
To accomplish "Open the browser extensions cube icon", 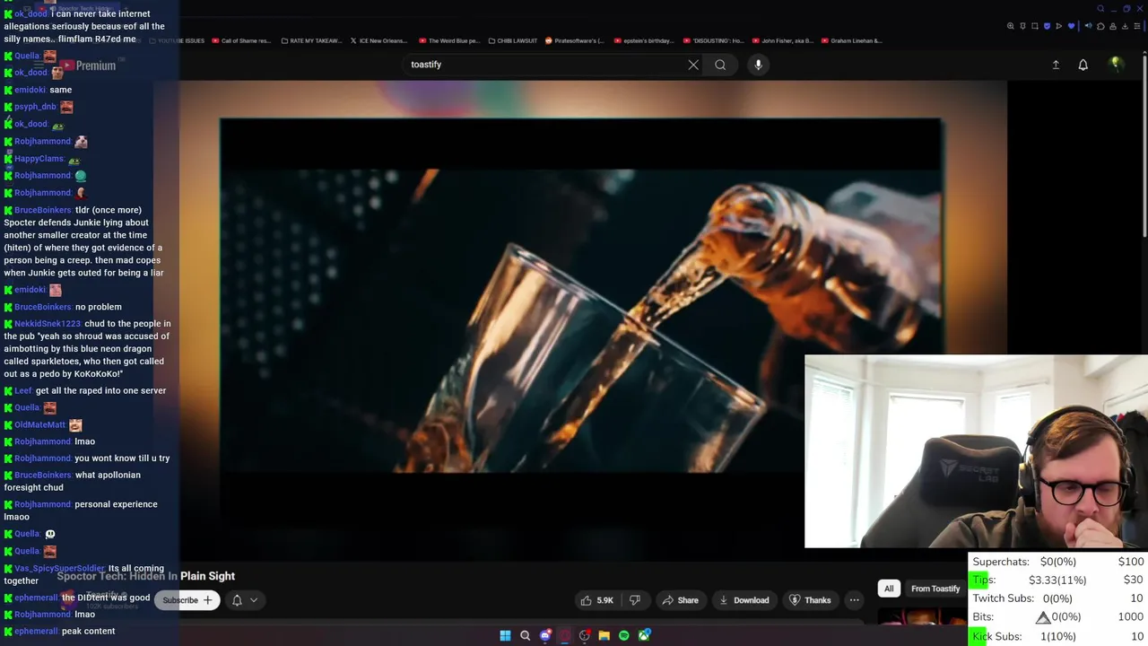I will (x=1100, y=26).
